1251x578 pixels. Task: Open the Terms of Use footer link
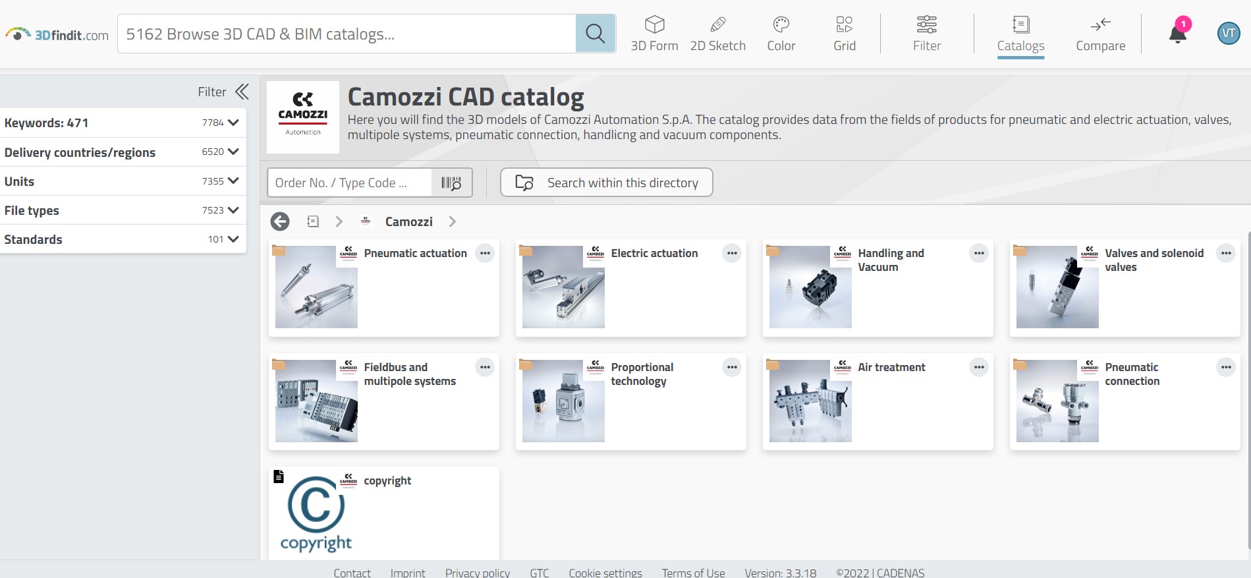click(694, 573)
